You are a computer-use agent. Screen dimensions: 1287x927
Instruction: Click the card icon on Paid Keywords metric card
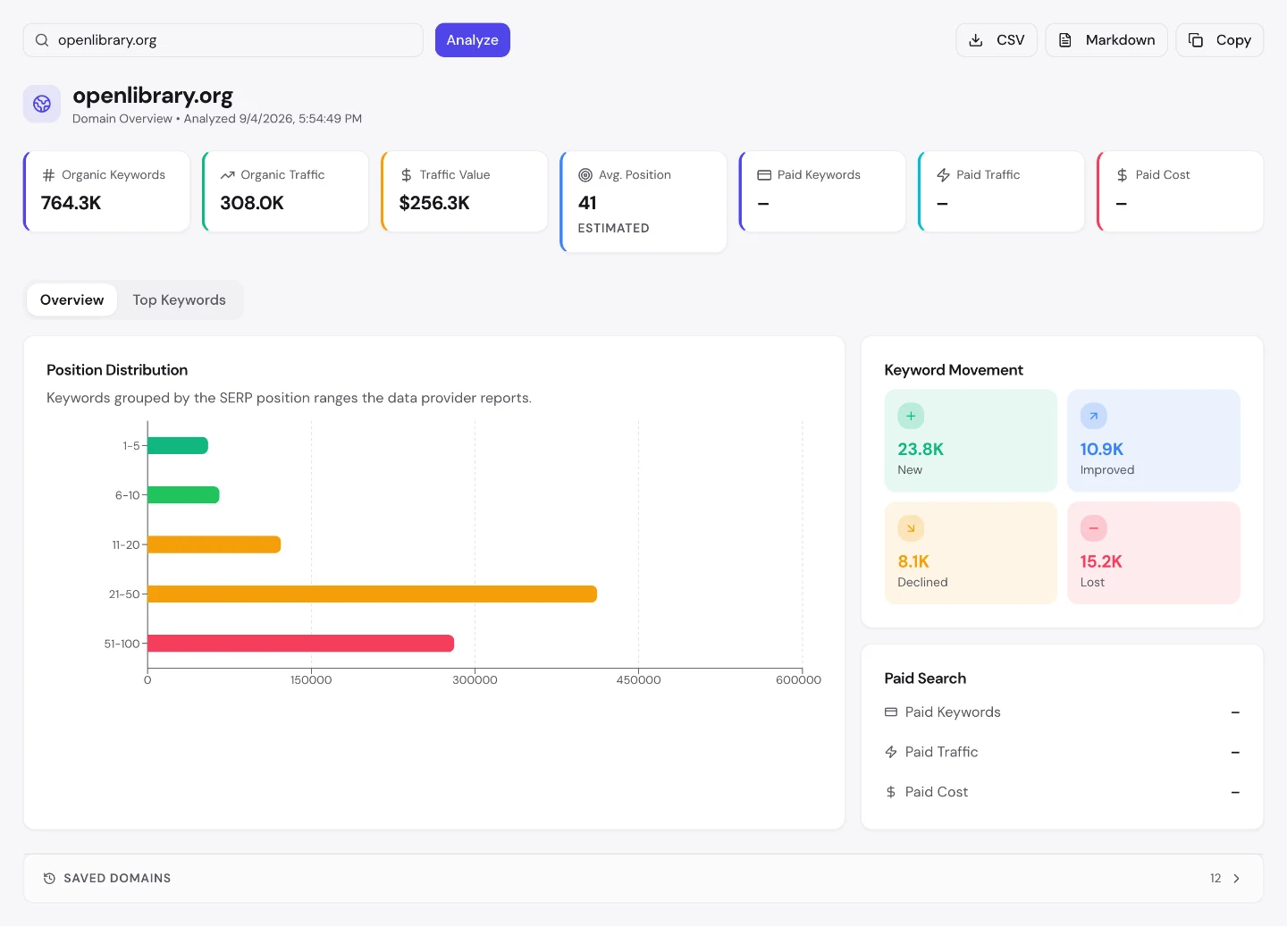click(764, 175)
